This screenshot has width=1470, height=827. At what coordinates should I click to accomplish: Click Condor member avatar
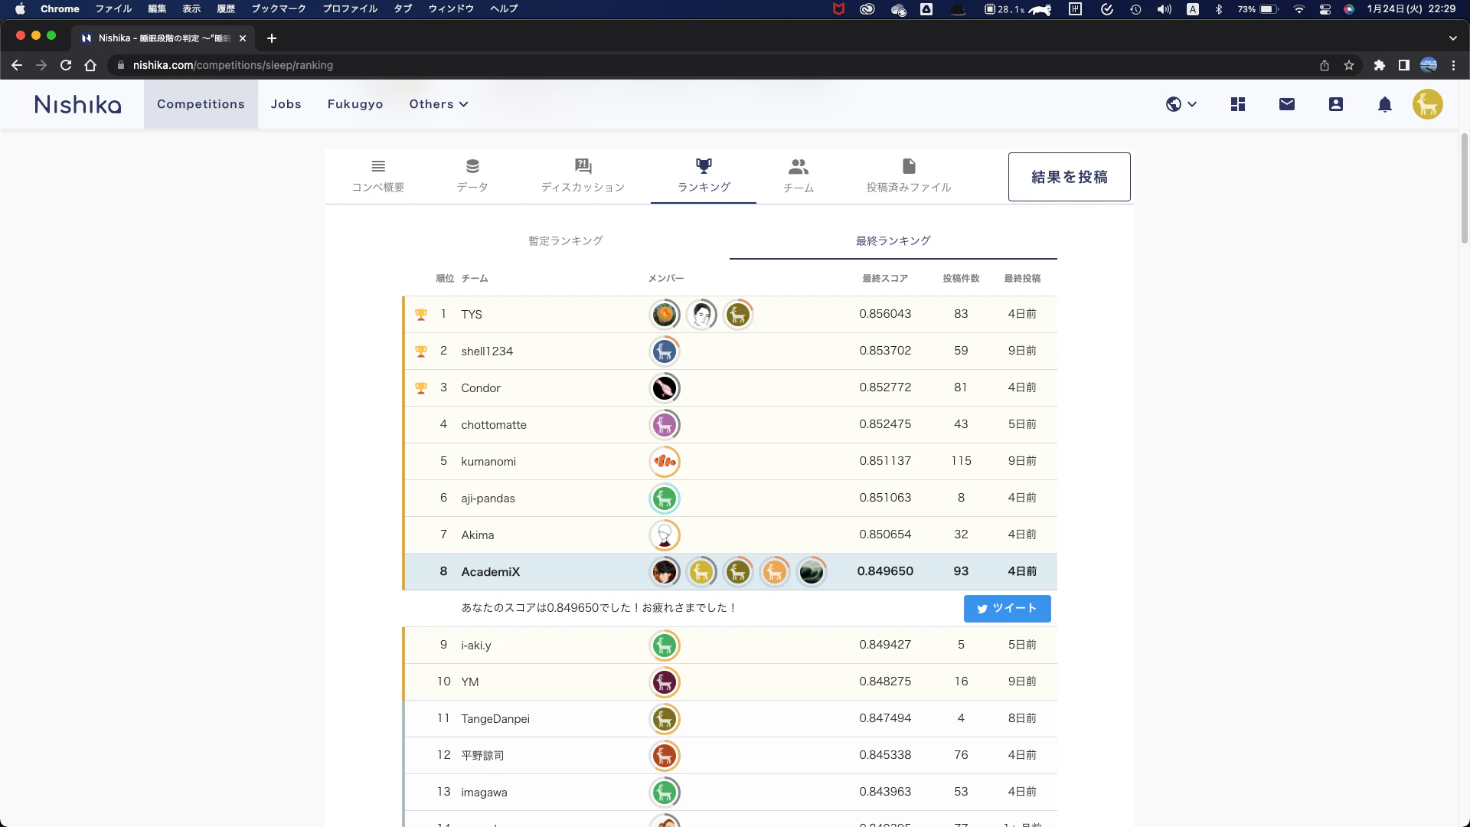click(x=665, y=388)
